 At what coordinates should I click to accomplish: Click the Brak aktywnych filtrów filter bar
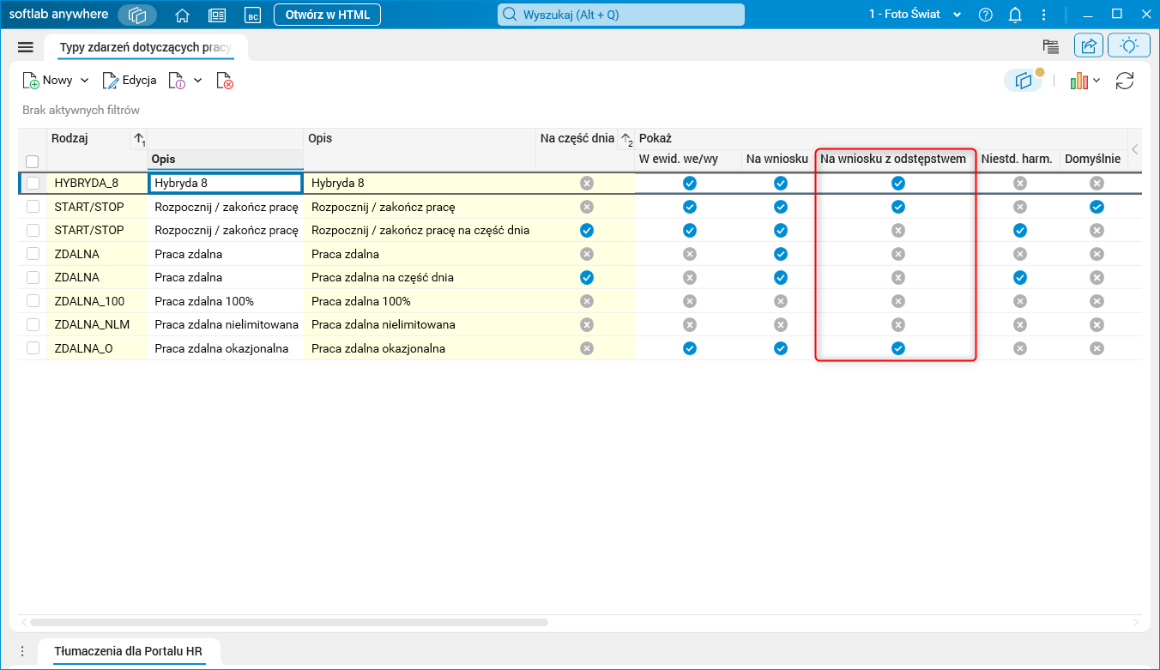(x=81, y=110)
